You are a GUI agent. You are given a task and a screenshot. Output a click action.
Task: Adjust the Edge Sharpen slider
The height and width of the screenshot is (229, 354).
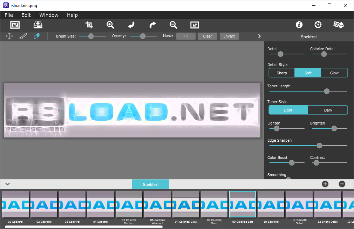coord(308,146)
